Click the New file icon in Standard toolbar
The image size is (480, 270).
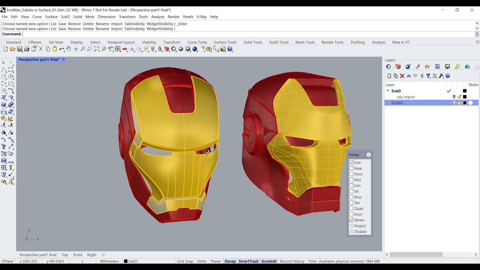coord(6,49)
